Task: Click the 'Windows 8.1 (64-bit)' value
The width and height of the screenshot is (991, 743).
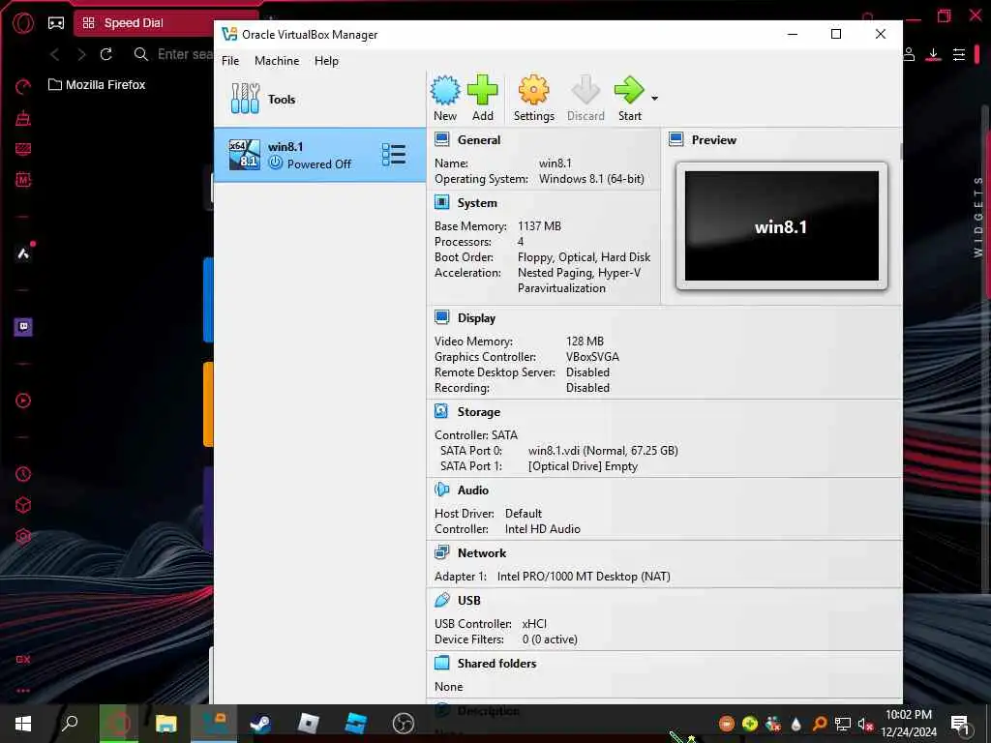Action: (x=591, y=179)
